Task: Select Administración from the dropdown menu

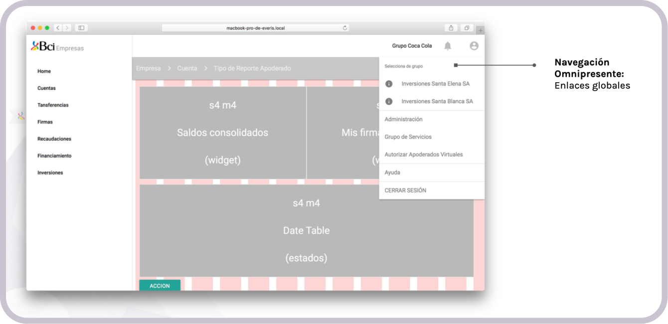Action: click(403, 119)
